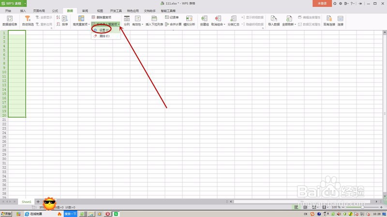Open the 记录单 record form
The image size is (387, 217).
(x=172, y=17)
